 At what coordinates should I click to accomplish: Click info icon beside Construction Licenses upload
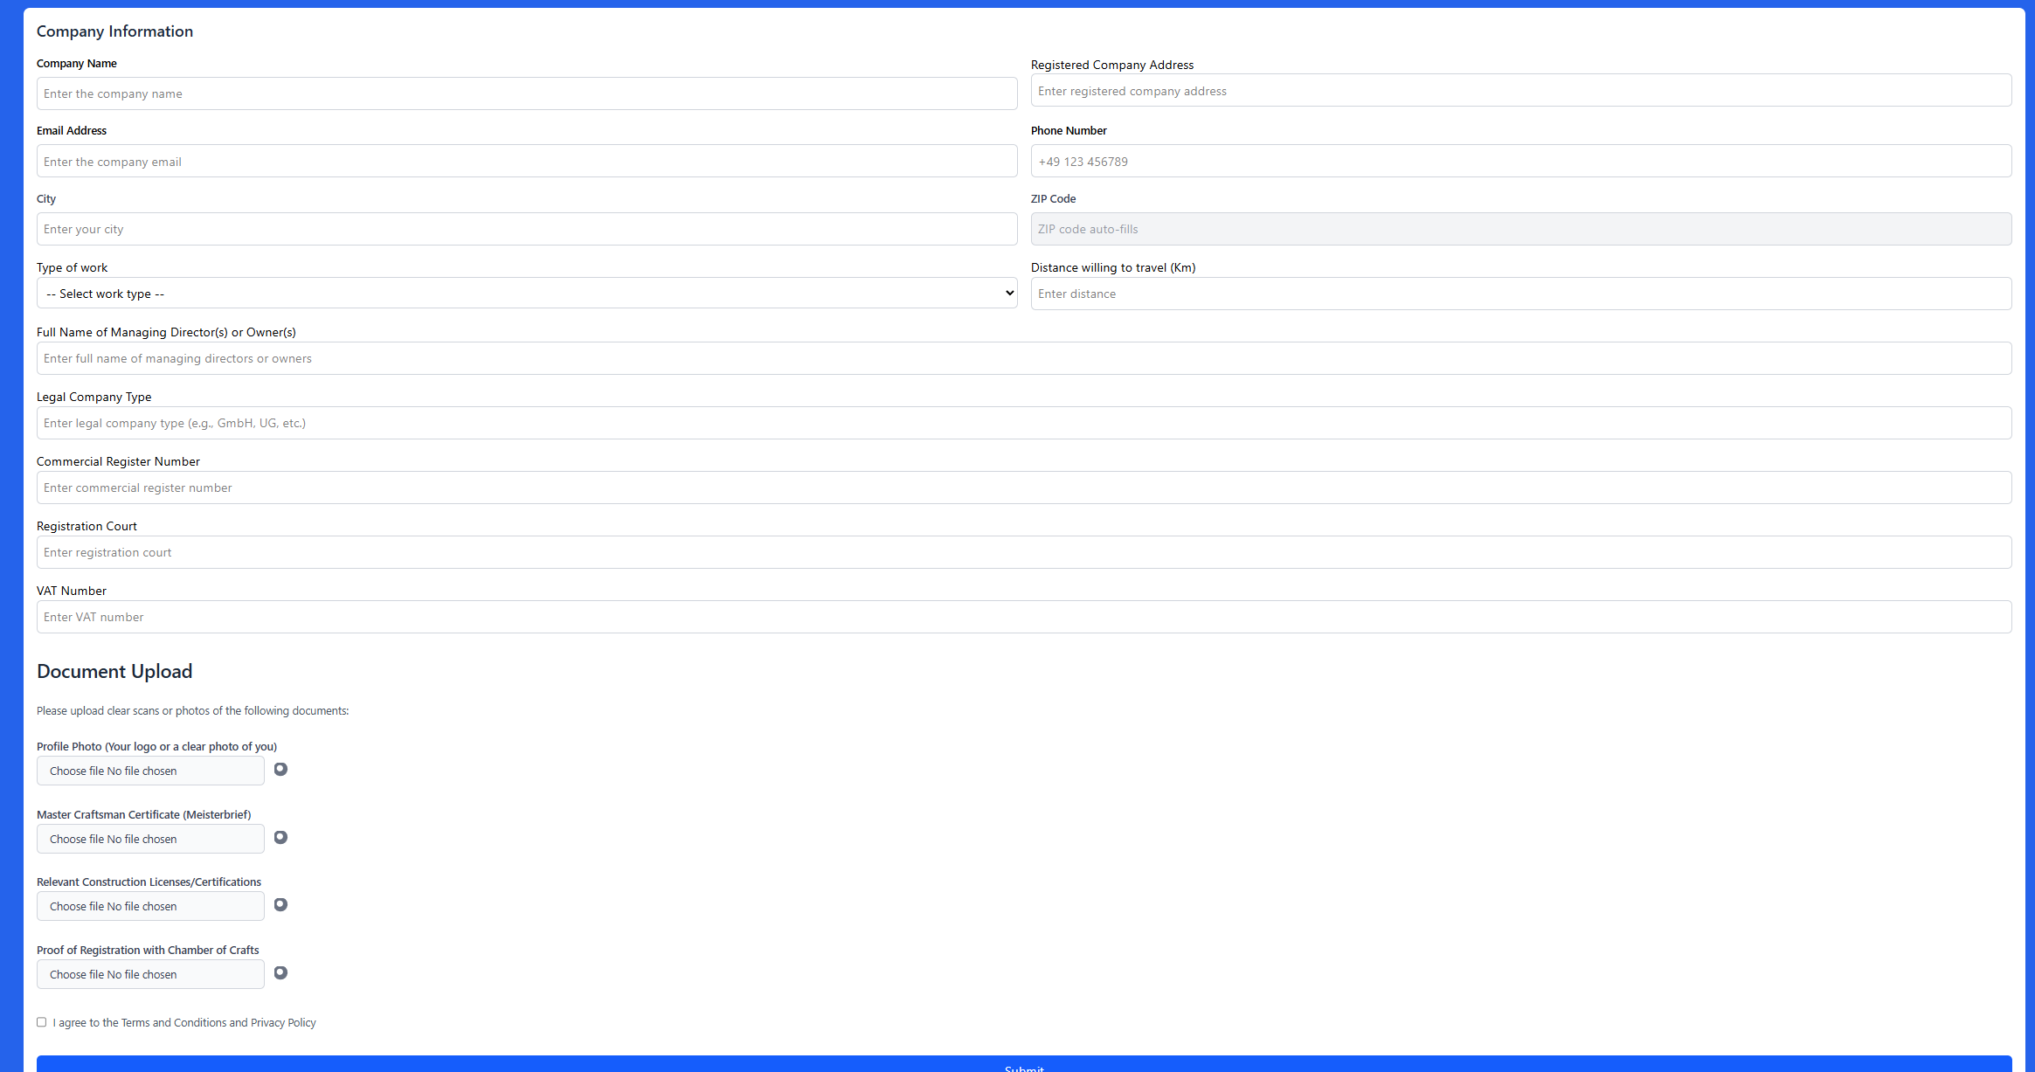coord(280,904)
